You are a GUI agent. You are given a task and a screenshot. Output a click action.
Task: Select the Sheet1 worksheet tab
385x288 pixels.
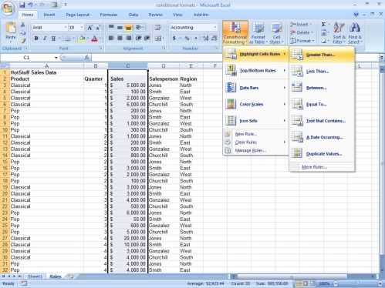(35, 276)
